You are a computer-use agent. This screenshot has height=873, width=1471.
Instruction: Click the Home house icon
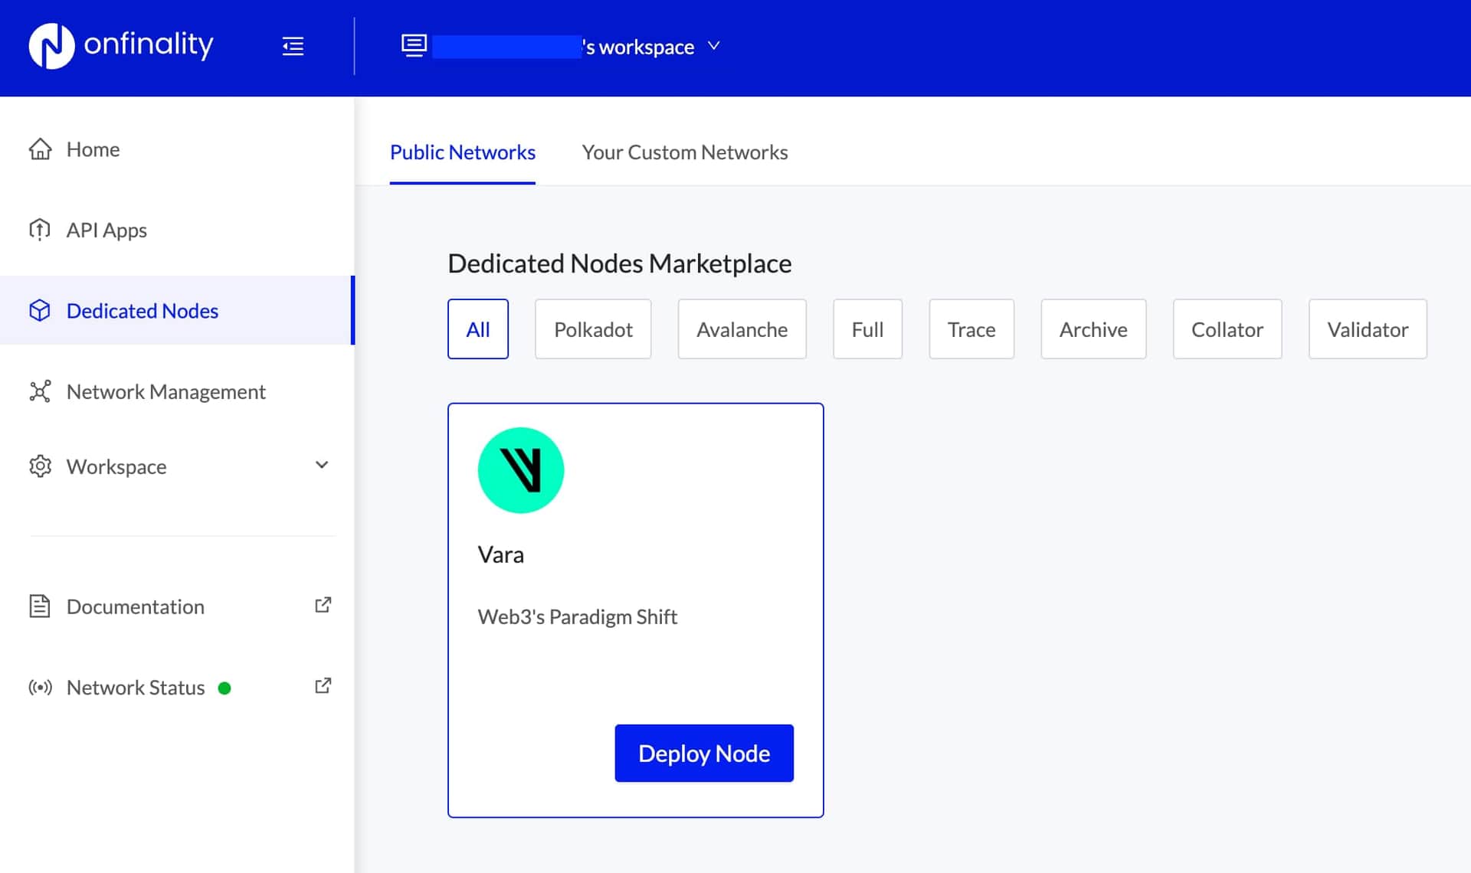click(x=40, y=149)
